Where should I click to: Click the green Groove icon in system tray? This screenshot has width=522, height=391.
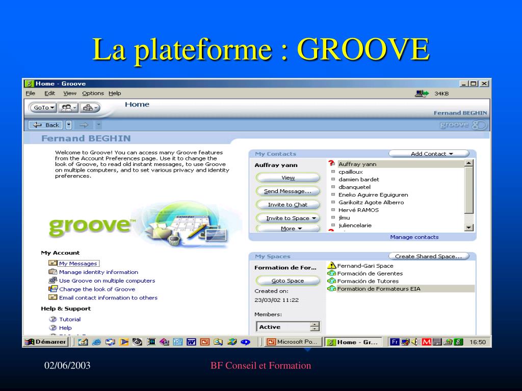[x=459, y=342]
